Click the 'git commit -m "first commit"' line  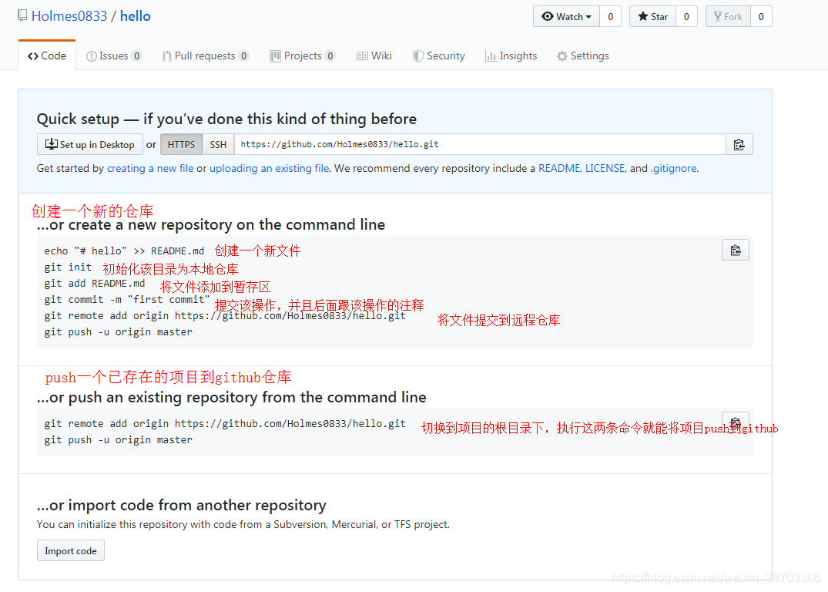click(127, 299)
